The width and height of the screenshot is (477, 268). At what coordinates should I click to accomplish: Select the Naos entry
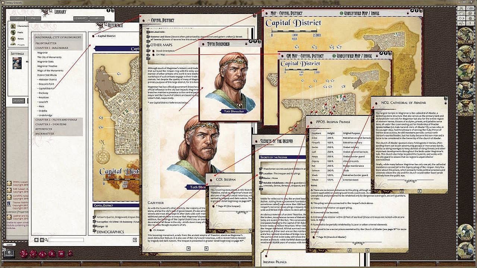pos(41,106)
